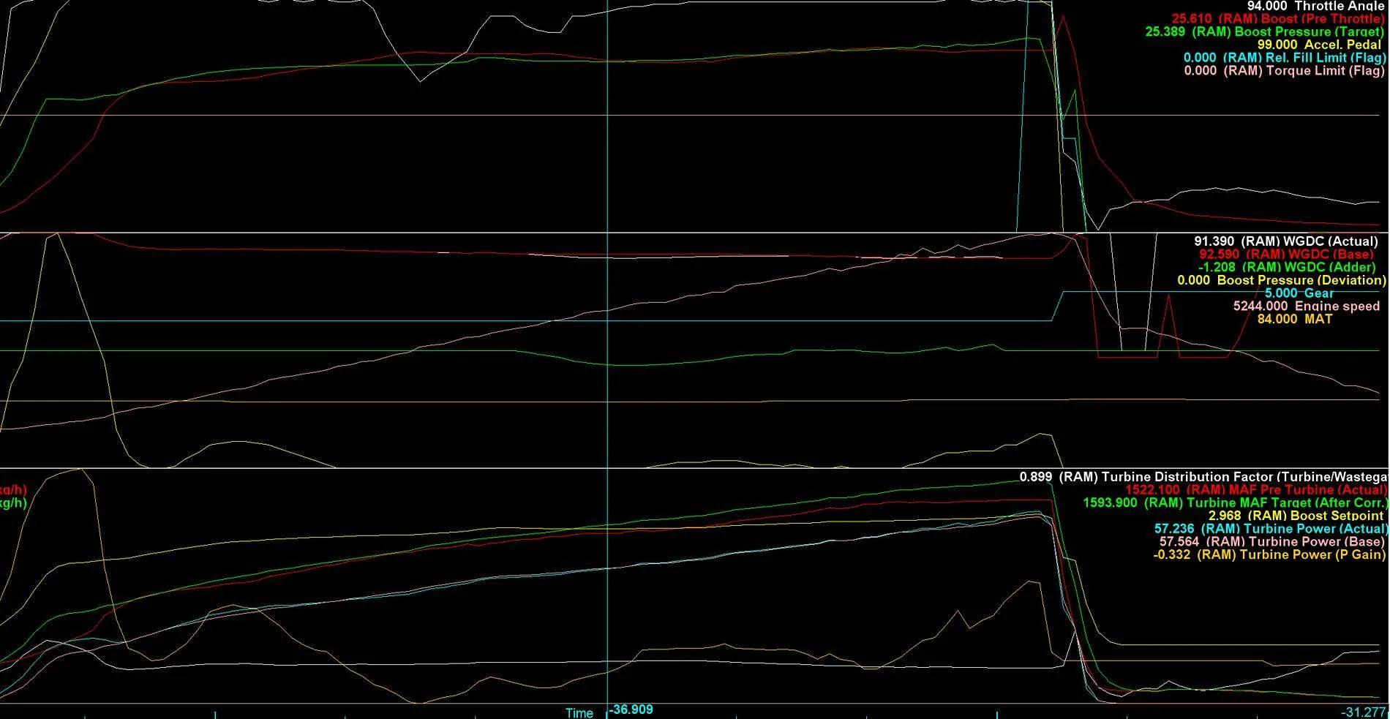The image size is (1390, 719).
Task: Click the cursor time value -36.909
Action: [x=632, y=709]
